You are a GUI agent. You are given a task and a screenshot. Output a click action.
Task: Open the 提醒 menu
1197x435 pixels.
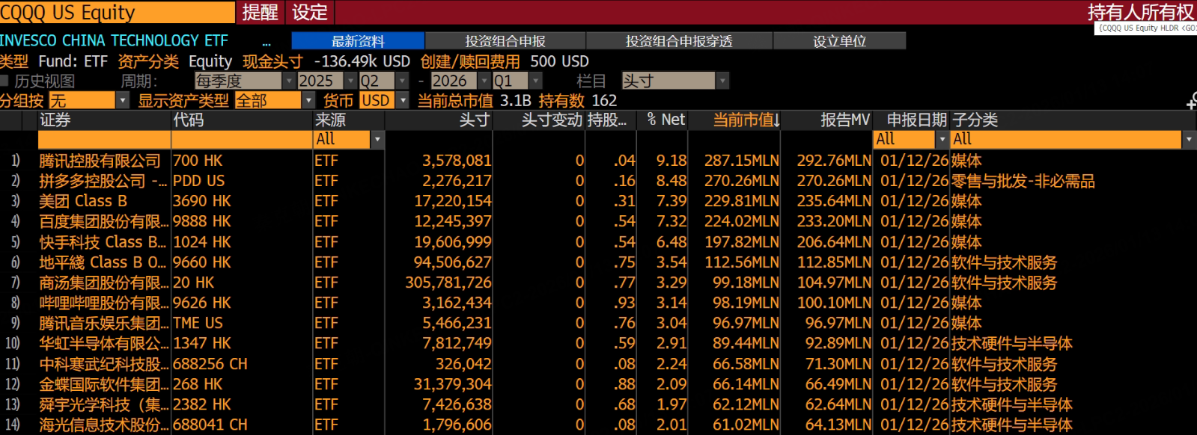(260, 12)
